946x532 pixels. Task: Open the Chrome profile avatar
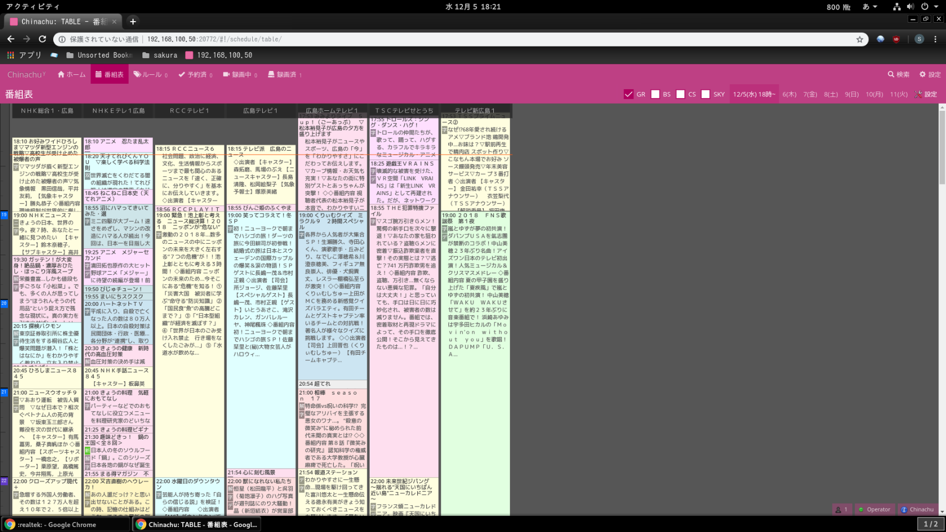point(919,39)
